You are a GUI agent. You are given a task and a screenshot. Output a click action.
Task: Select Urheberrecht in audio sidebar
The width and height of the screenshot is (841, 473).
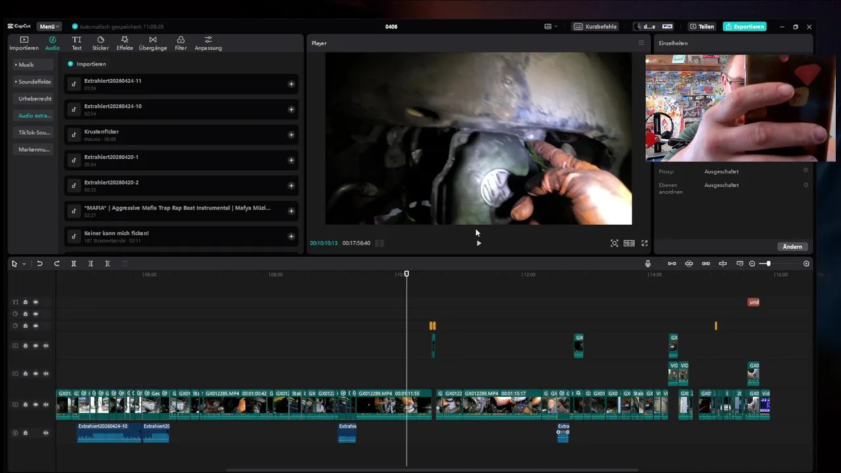point(32,99)
